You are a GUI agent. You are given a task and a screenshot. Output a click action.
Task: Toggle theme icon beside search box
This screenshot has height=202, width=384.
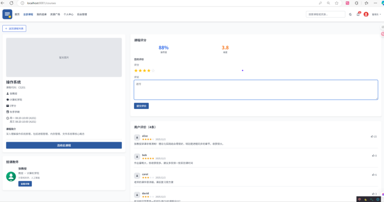pyautogui.click(x=350, y=14)
